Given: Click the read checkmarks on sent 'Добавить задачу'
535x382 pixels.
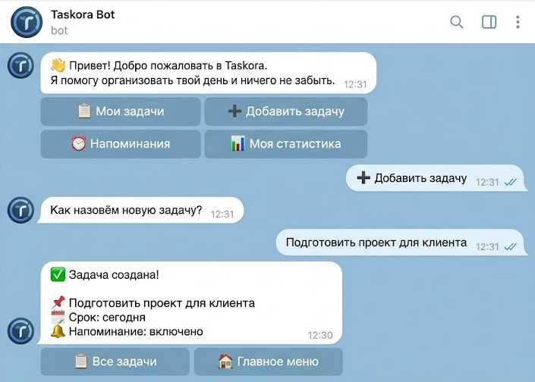Looking at the screenshot, I should coord(511,183).
